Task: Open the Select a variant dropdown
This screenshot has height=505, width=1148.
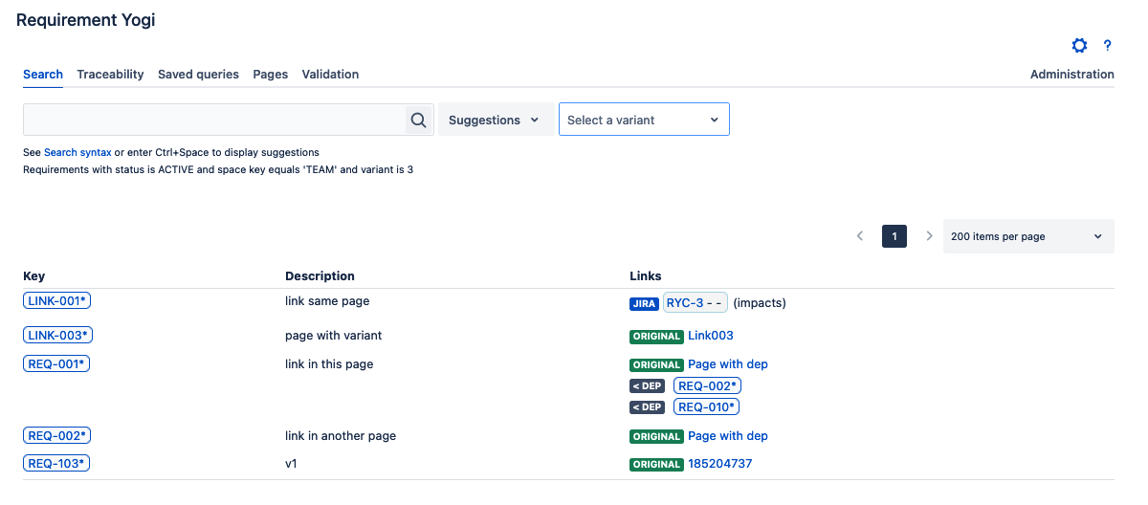Action: [643, 121]
